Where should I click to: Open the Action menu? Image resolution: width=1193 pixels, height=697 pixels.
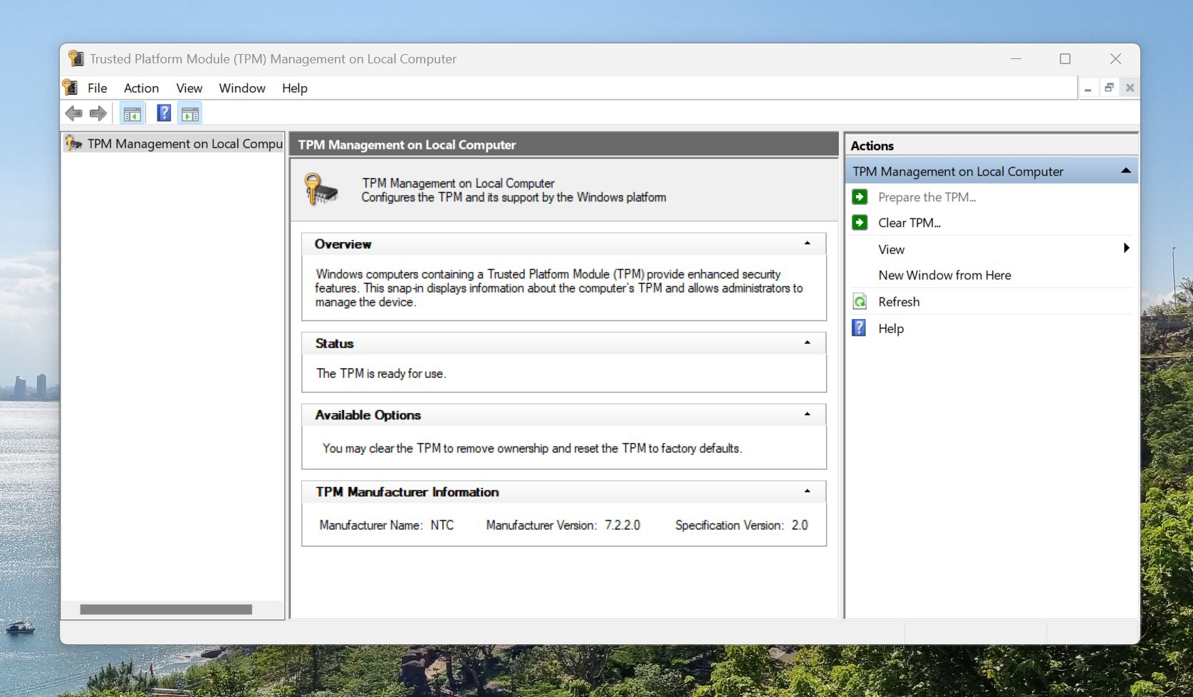point(141,88)
